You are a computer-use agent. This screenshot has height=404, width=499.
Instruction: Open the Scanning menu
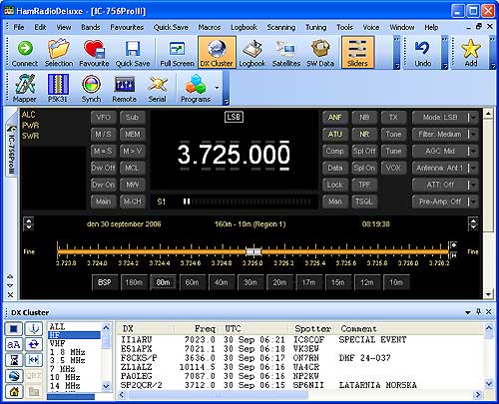(281, 27)
